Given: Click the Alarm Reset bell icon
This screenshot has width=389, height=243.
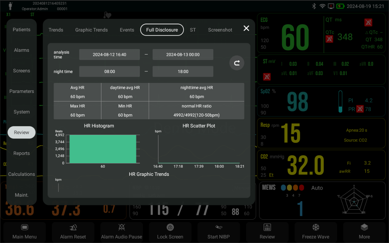Looking at the screenshot, I should [x=73, y=227].
